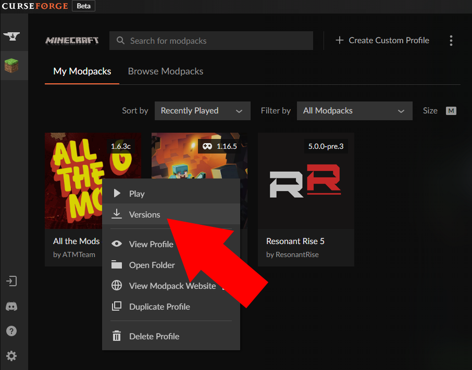This screenshot has width=472, height=370.
Task: Switch to the Browse Modpacks tab
Action: [x=166, y=71]
